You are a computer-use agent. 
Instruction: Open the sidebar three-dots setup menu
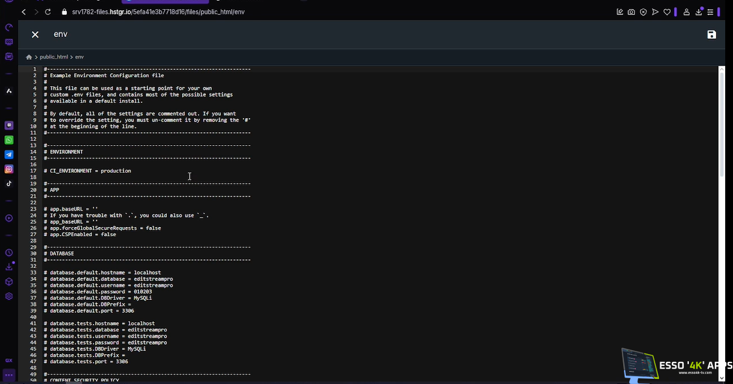pyautogui.click(x=9, y=375)
